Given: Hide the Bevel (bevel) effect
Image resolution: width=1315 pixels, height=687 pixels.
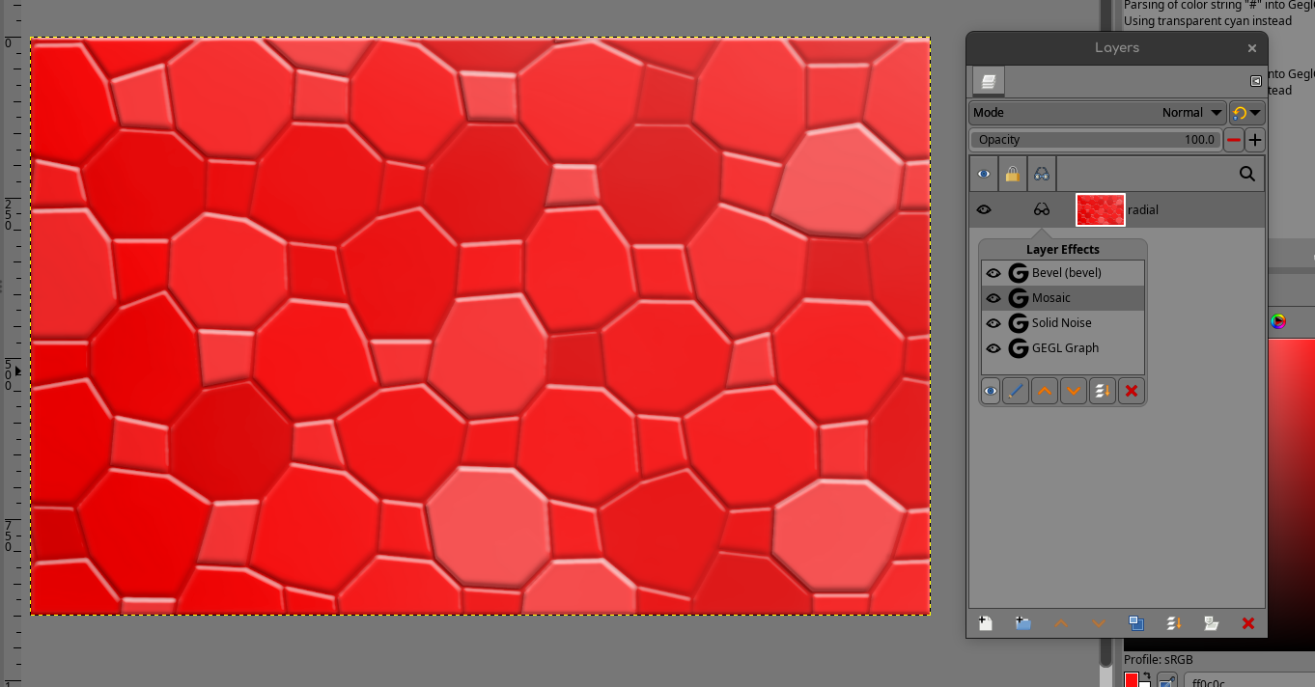Looking at the screenshot, I should pyautogui.click(x=993, y=273).
